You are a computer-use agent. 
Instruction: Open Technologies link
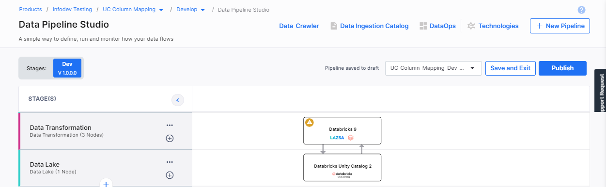(498, 26)
